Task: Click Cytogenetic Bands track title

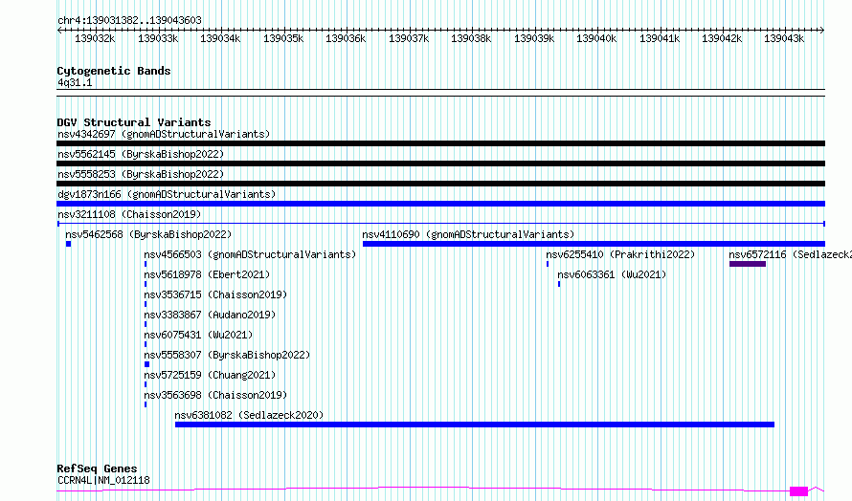Action: click(114, 71)
